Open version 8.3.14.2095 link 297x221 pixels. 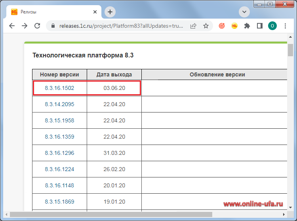tap(59, 104)
